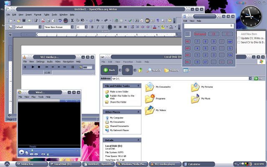The image size is (267, 167).
Task: Apply italic formatting in Writer
Action: click(98, 27)
